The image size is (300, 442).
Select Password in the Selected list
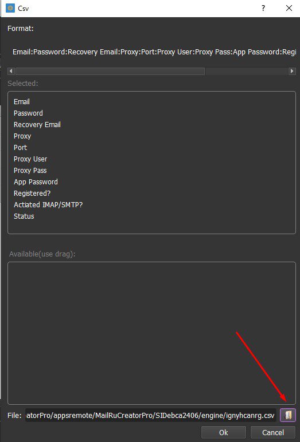click(x=28, y=113)
